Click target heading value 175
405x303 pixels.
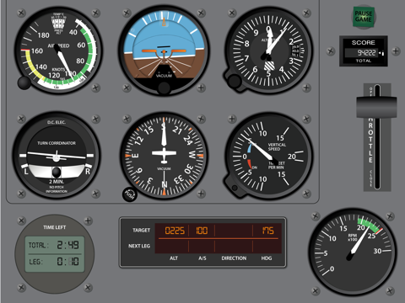(x=267, y=231)
